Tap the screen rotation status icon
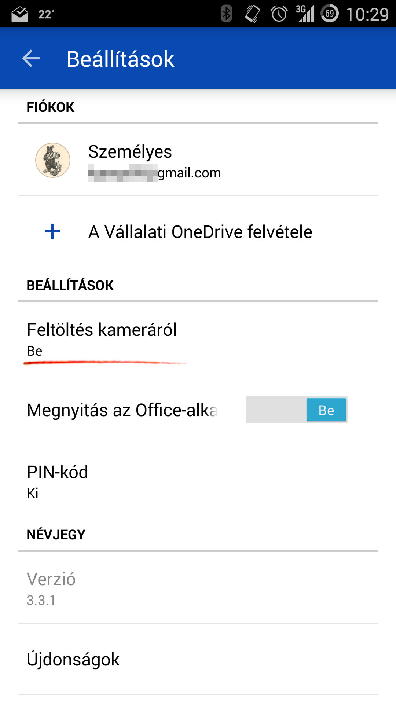The width and height of the screenshot is (396, 704). pyautogui.click(x=252, y=14)
